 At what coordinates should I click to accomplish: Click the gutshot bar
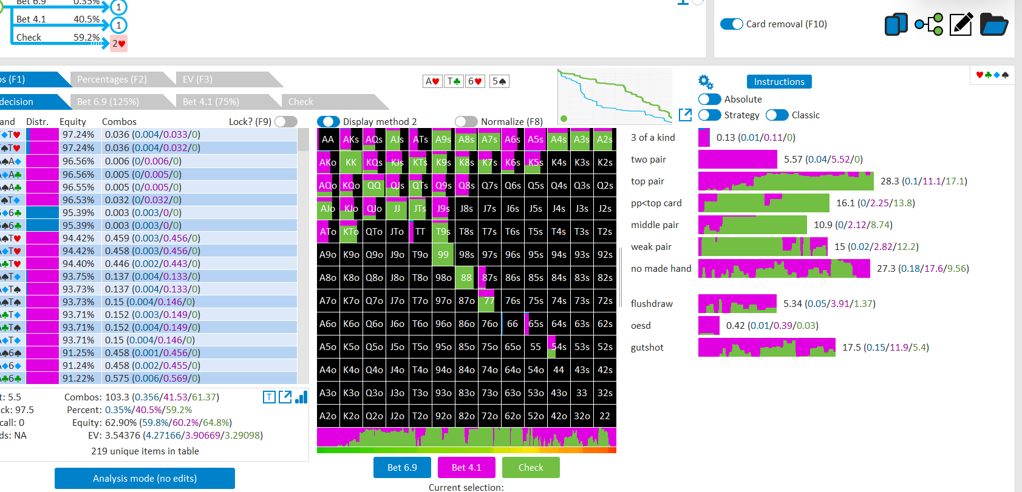(x=767, y=348)
